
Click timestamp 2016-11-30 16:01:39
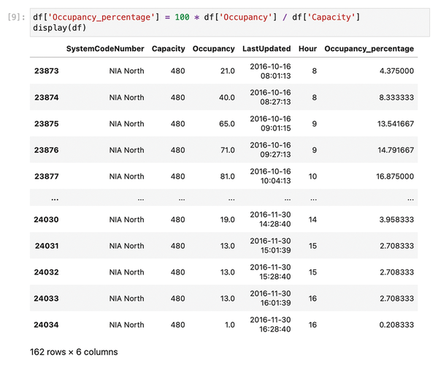tap(270, 298)
